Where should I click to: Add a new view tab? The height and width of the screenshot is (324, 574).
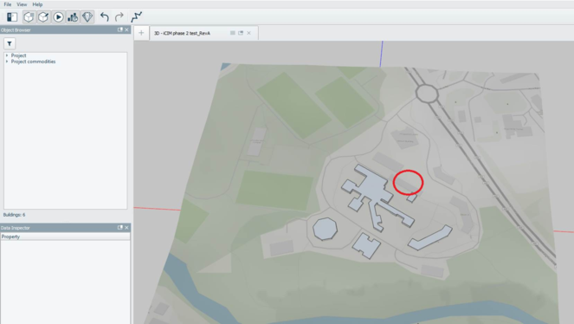point(141,33)
